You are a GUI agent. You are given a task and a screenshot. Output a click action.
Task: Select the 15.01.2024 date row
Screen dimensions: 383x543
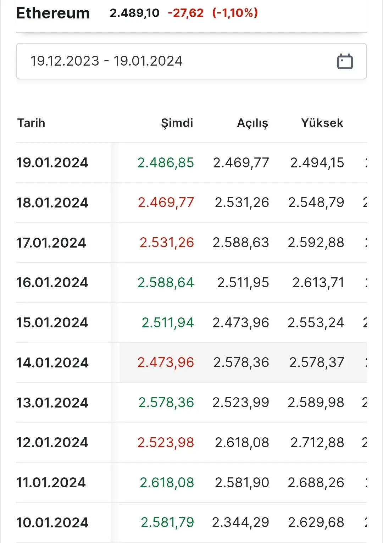(52, 323)
